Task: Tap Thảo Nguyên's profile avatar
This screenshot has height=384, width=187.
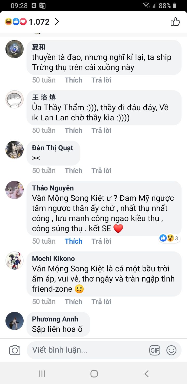Action: click(15, 190)
